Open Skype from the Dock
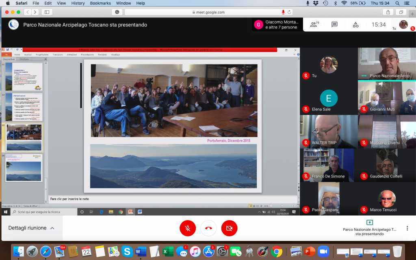This screenshot has height=260, width=416. 127,251
